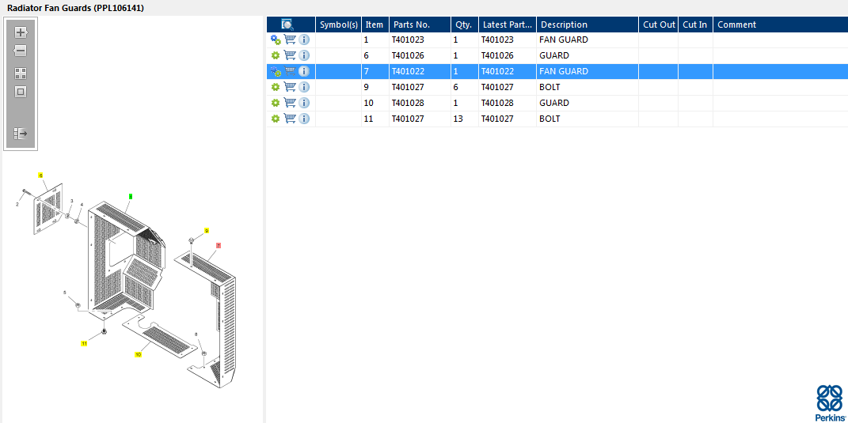Click gear icon for item 9 BOLT

click(276, 87)
